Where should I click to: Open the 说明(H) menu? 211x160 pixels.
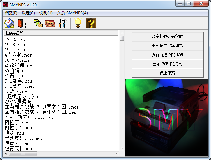(x=46, y=13)
